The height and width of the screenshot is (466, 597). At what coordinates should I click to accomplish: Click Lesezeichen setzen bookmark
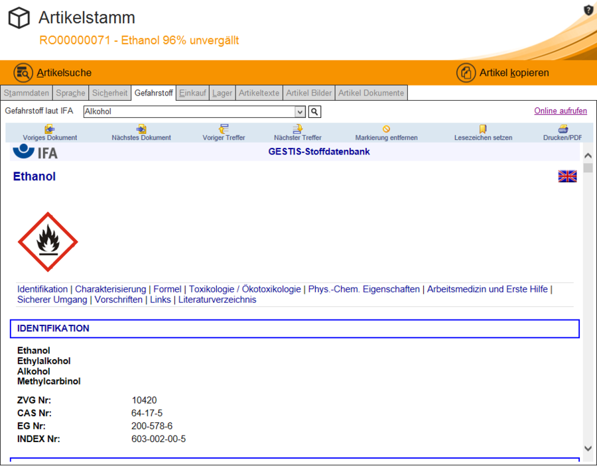[483, 133]
